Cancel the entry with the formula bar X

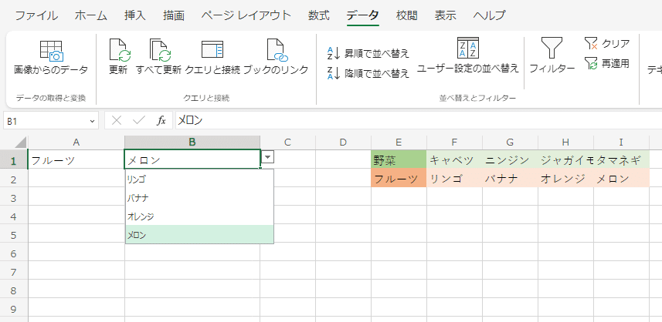coord(117,121)
